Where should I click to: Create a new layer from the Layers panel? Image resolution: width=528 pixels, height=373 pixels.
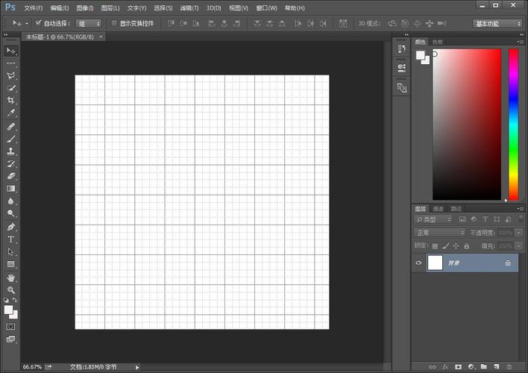pos(495,366)
